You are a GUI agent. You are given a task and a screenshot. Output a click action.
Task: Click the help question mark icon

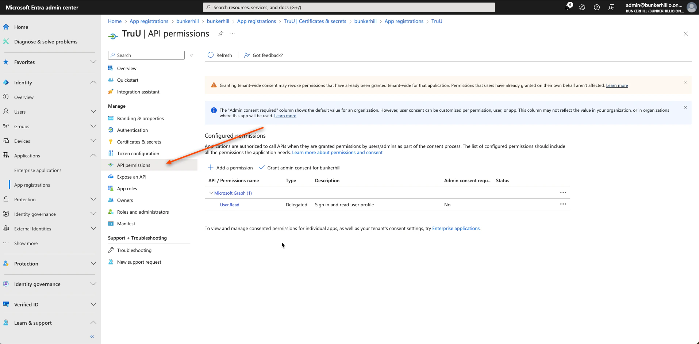tap(597, 7)
